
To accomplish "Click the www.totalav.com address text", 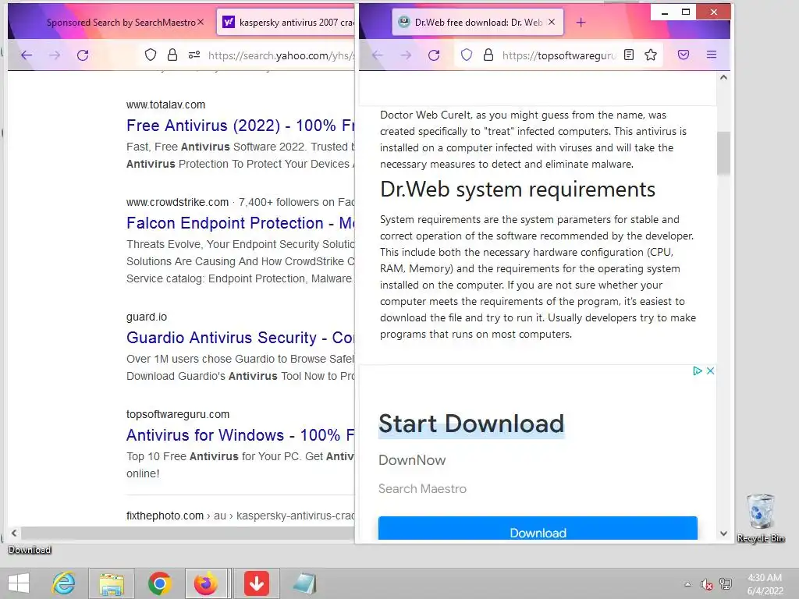I will (x=165, y=105).
